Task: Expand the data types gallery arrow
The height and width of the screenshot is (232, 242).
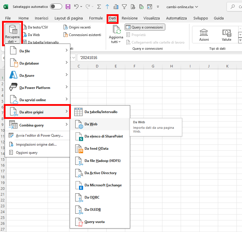Action: (x=240, y=40)
